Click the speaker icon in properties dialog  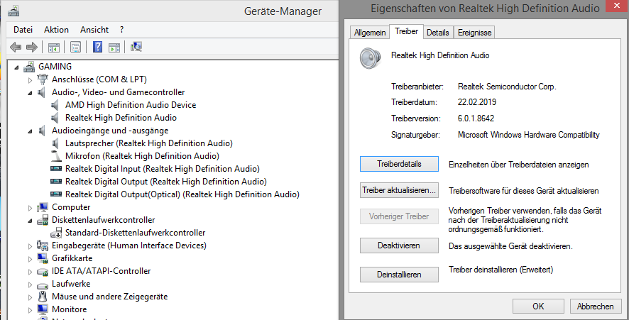pyautogui.click(x=371, y=56)
